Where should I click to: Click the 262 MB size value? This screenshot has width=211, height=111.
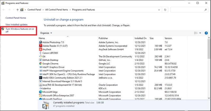click(x=158, y=57)
